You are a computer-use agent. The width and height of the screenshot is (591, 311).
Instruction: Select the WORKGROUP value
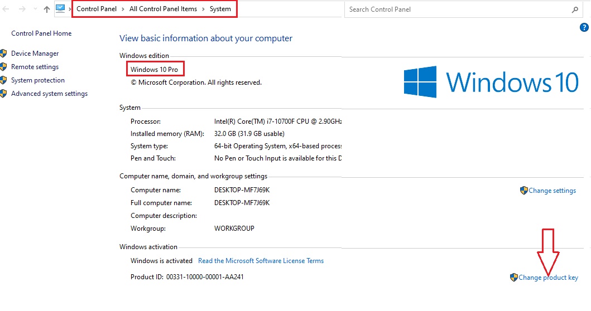pyautogui.click(x=234, y=229)
